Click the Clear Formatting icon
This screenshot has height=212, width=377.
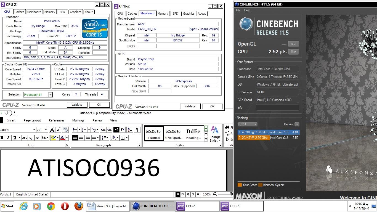click(x=65, y=129)
